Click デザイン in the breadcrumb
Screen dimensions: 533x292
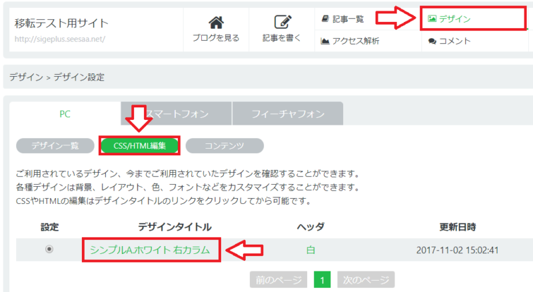(26, 77)
